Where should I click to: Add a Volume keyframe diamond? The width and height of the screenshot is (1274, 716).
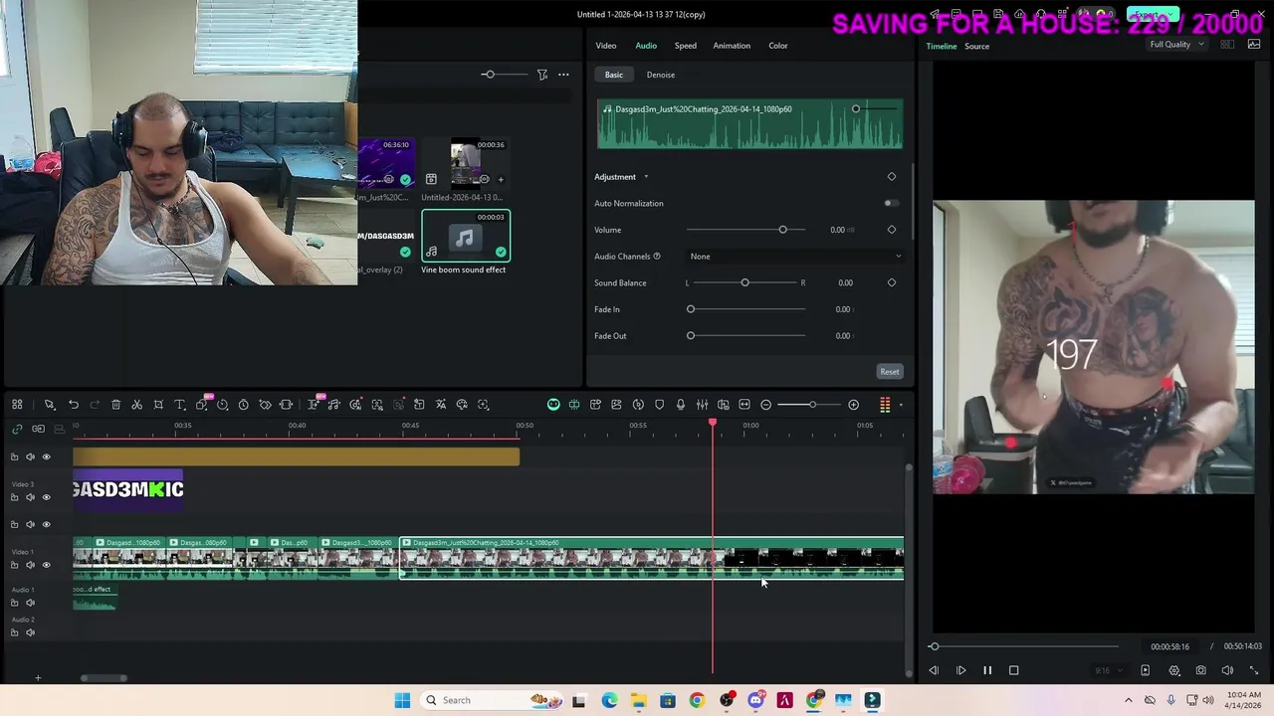[x=891, y=230]
